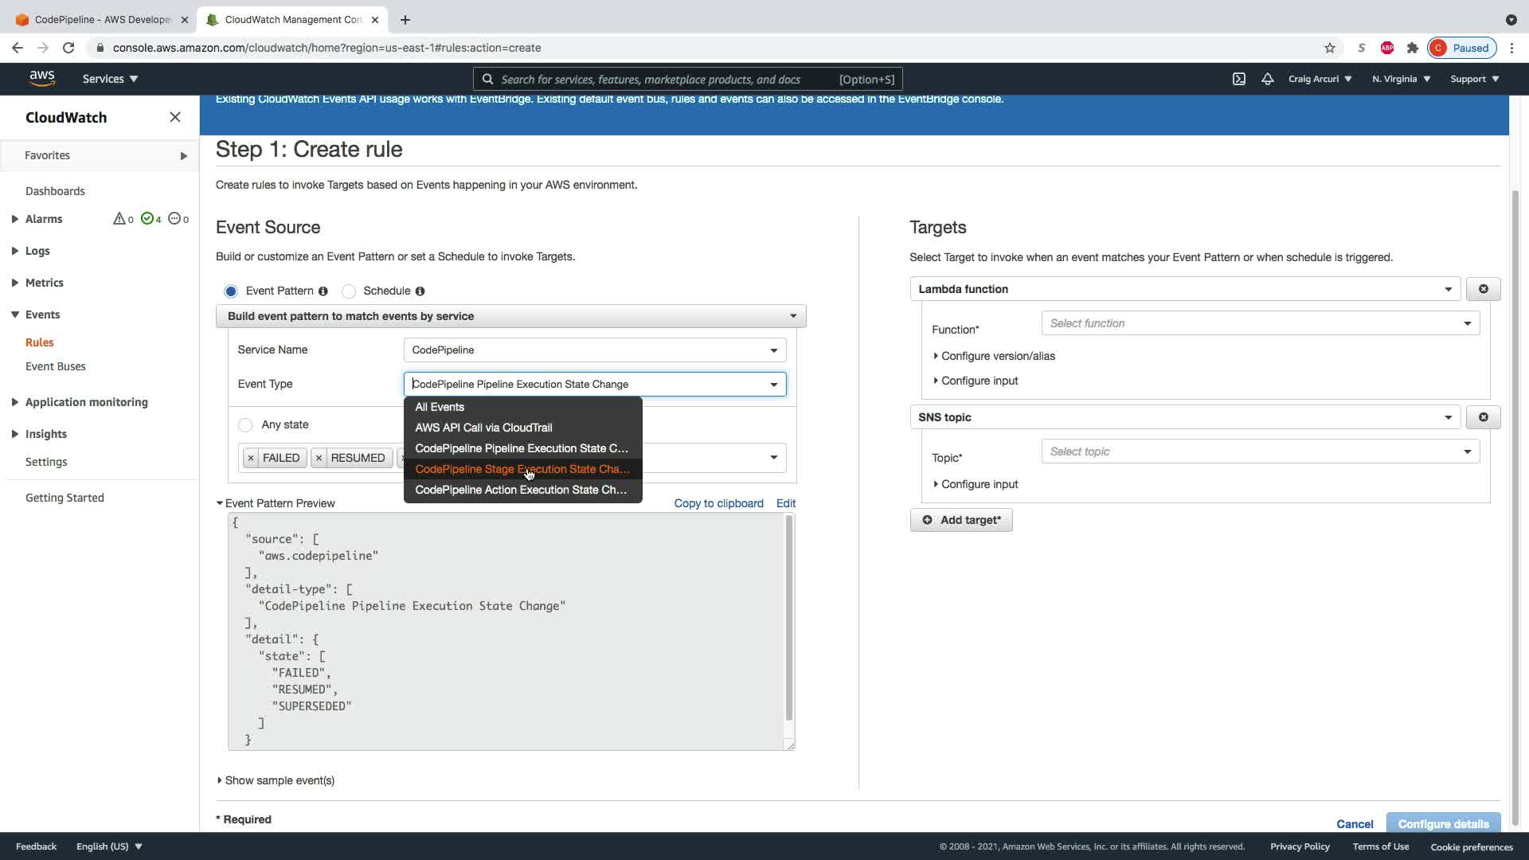Choose AWS API Call via CloudTrail option
Screen dimensions: 1529x860
point(483,428)
